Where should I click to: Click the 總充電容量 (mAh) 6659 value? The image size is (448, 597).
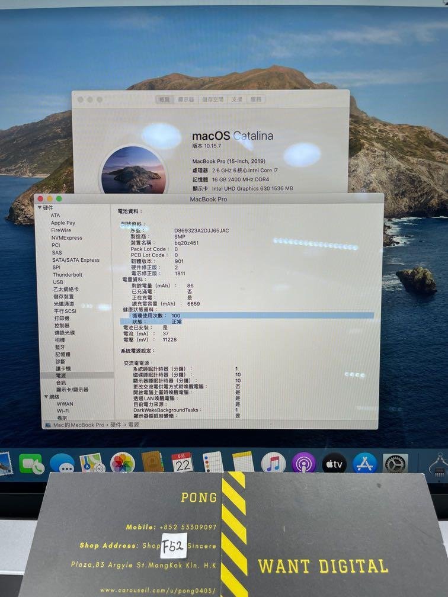(194, 304)
